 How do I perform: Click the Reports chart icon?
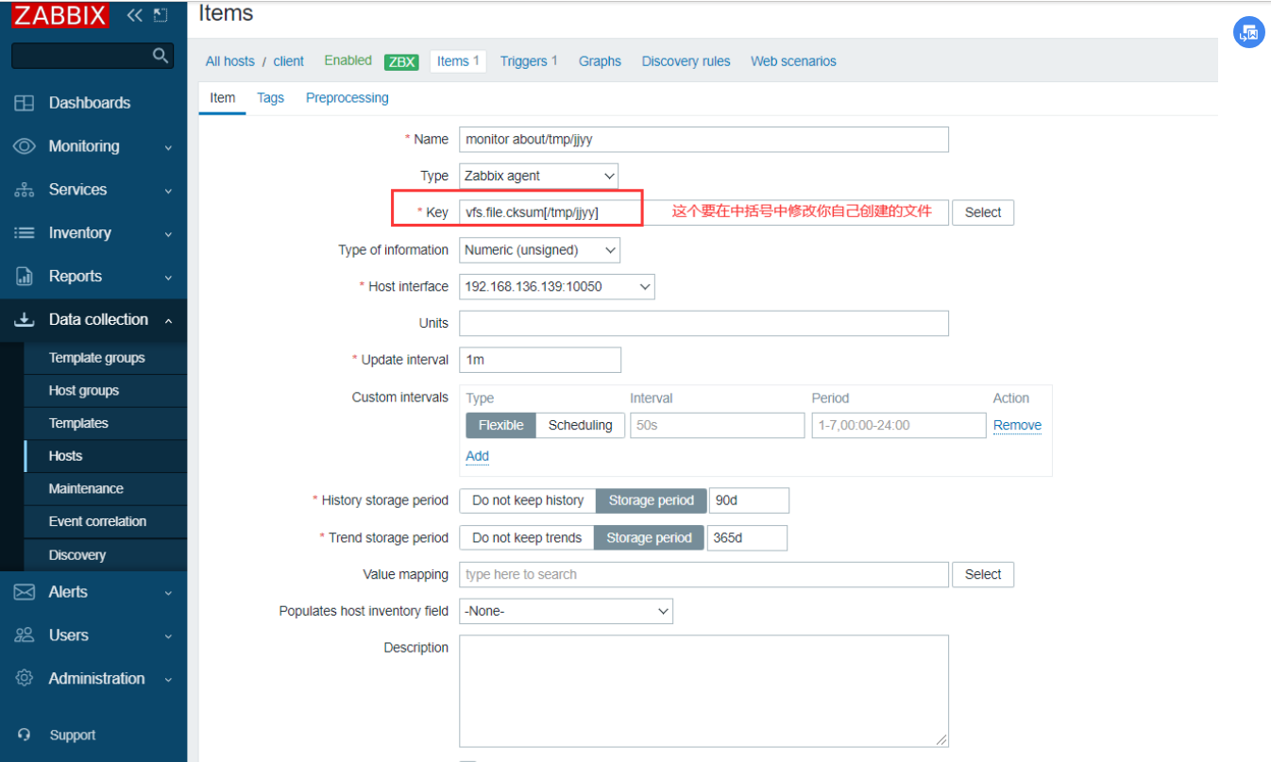pyautogui.click(x=25, y=277)
